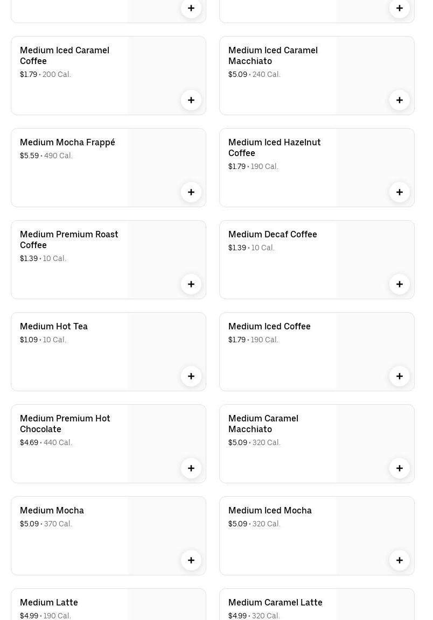The height and width of the screenshot is (620, 433).
Task: Add Medium Premium Hot Chocolate to cart
Action: [x=191, y=468]
